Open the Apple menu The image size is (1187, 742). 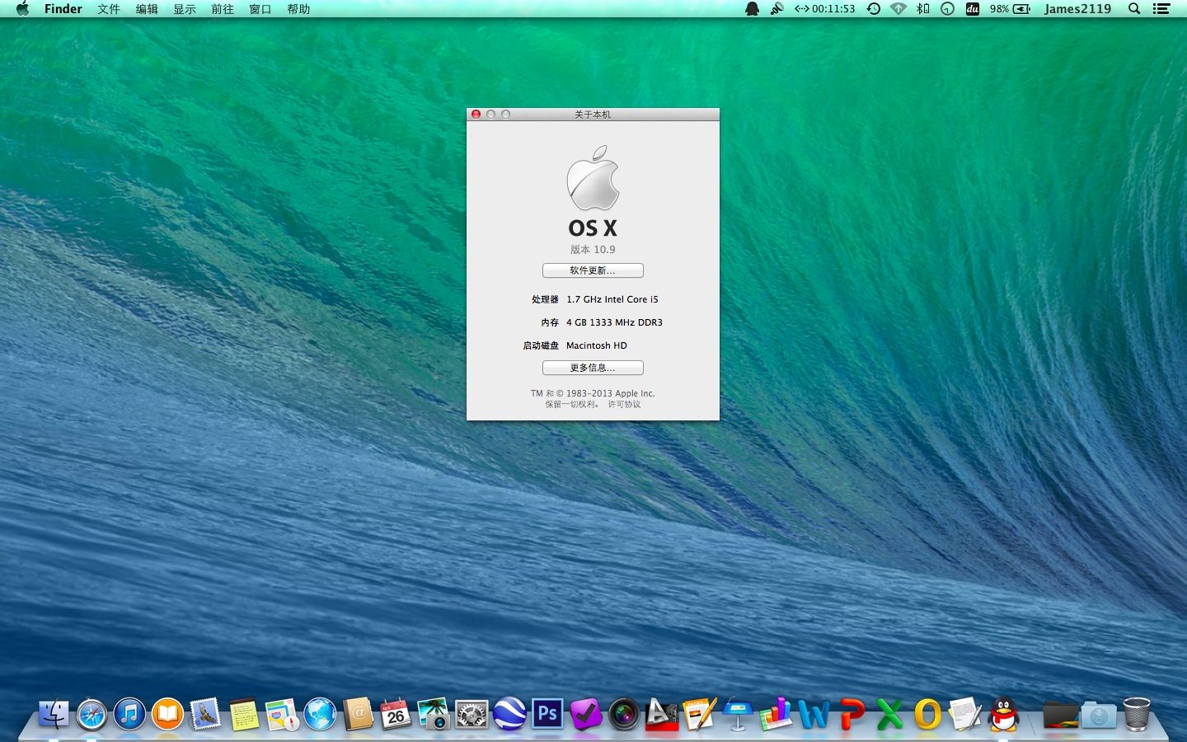coord(22,9)
